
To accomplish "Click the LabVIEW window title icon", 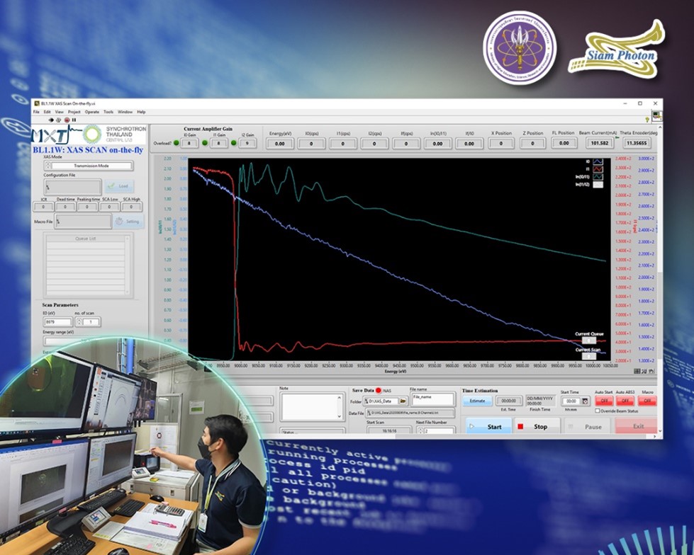I will click(x=37, y=103).
